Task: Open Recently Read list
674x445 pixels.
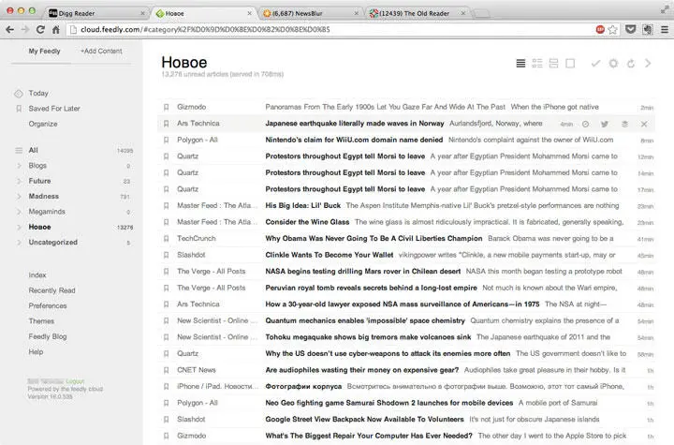Action: [x=52, y=290]
